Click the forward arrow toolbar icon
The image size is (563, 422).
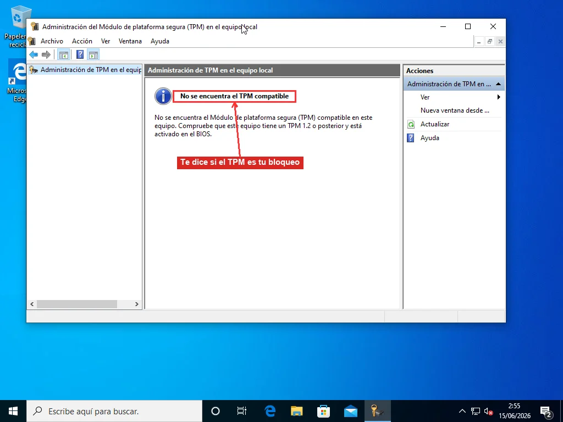[x=46, y=55]
